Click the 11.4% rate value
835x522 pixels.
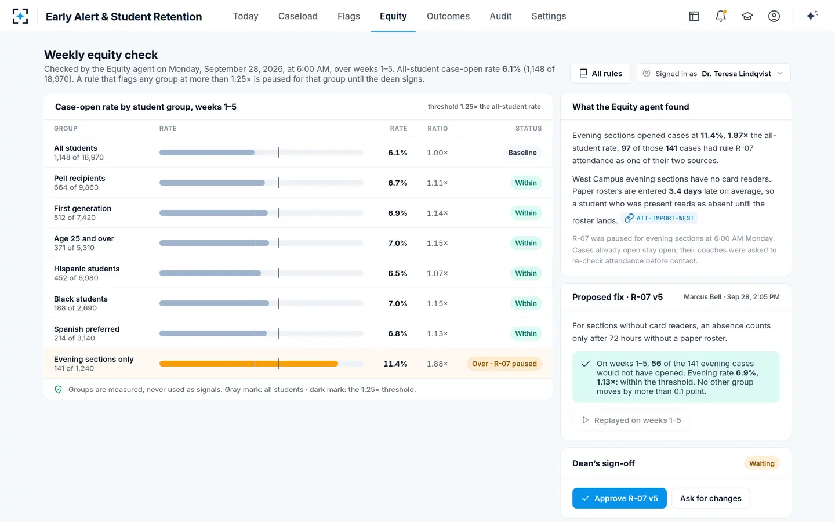395,364
